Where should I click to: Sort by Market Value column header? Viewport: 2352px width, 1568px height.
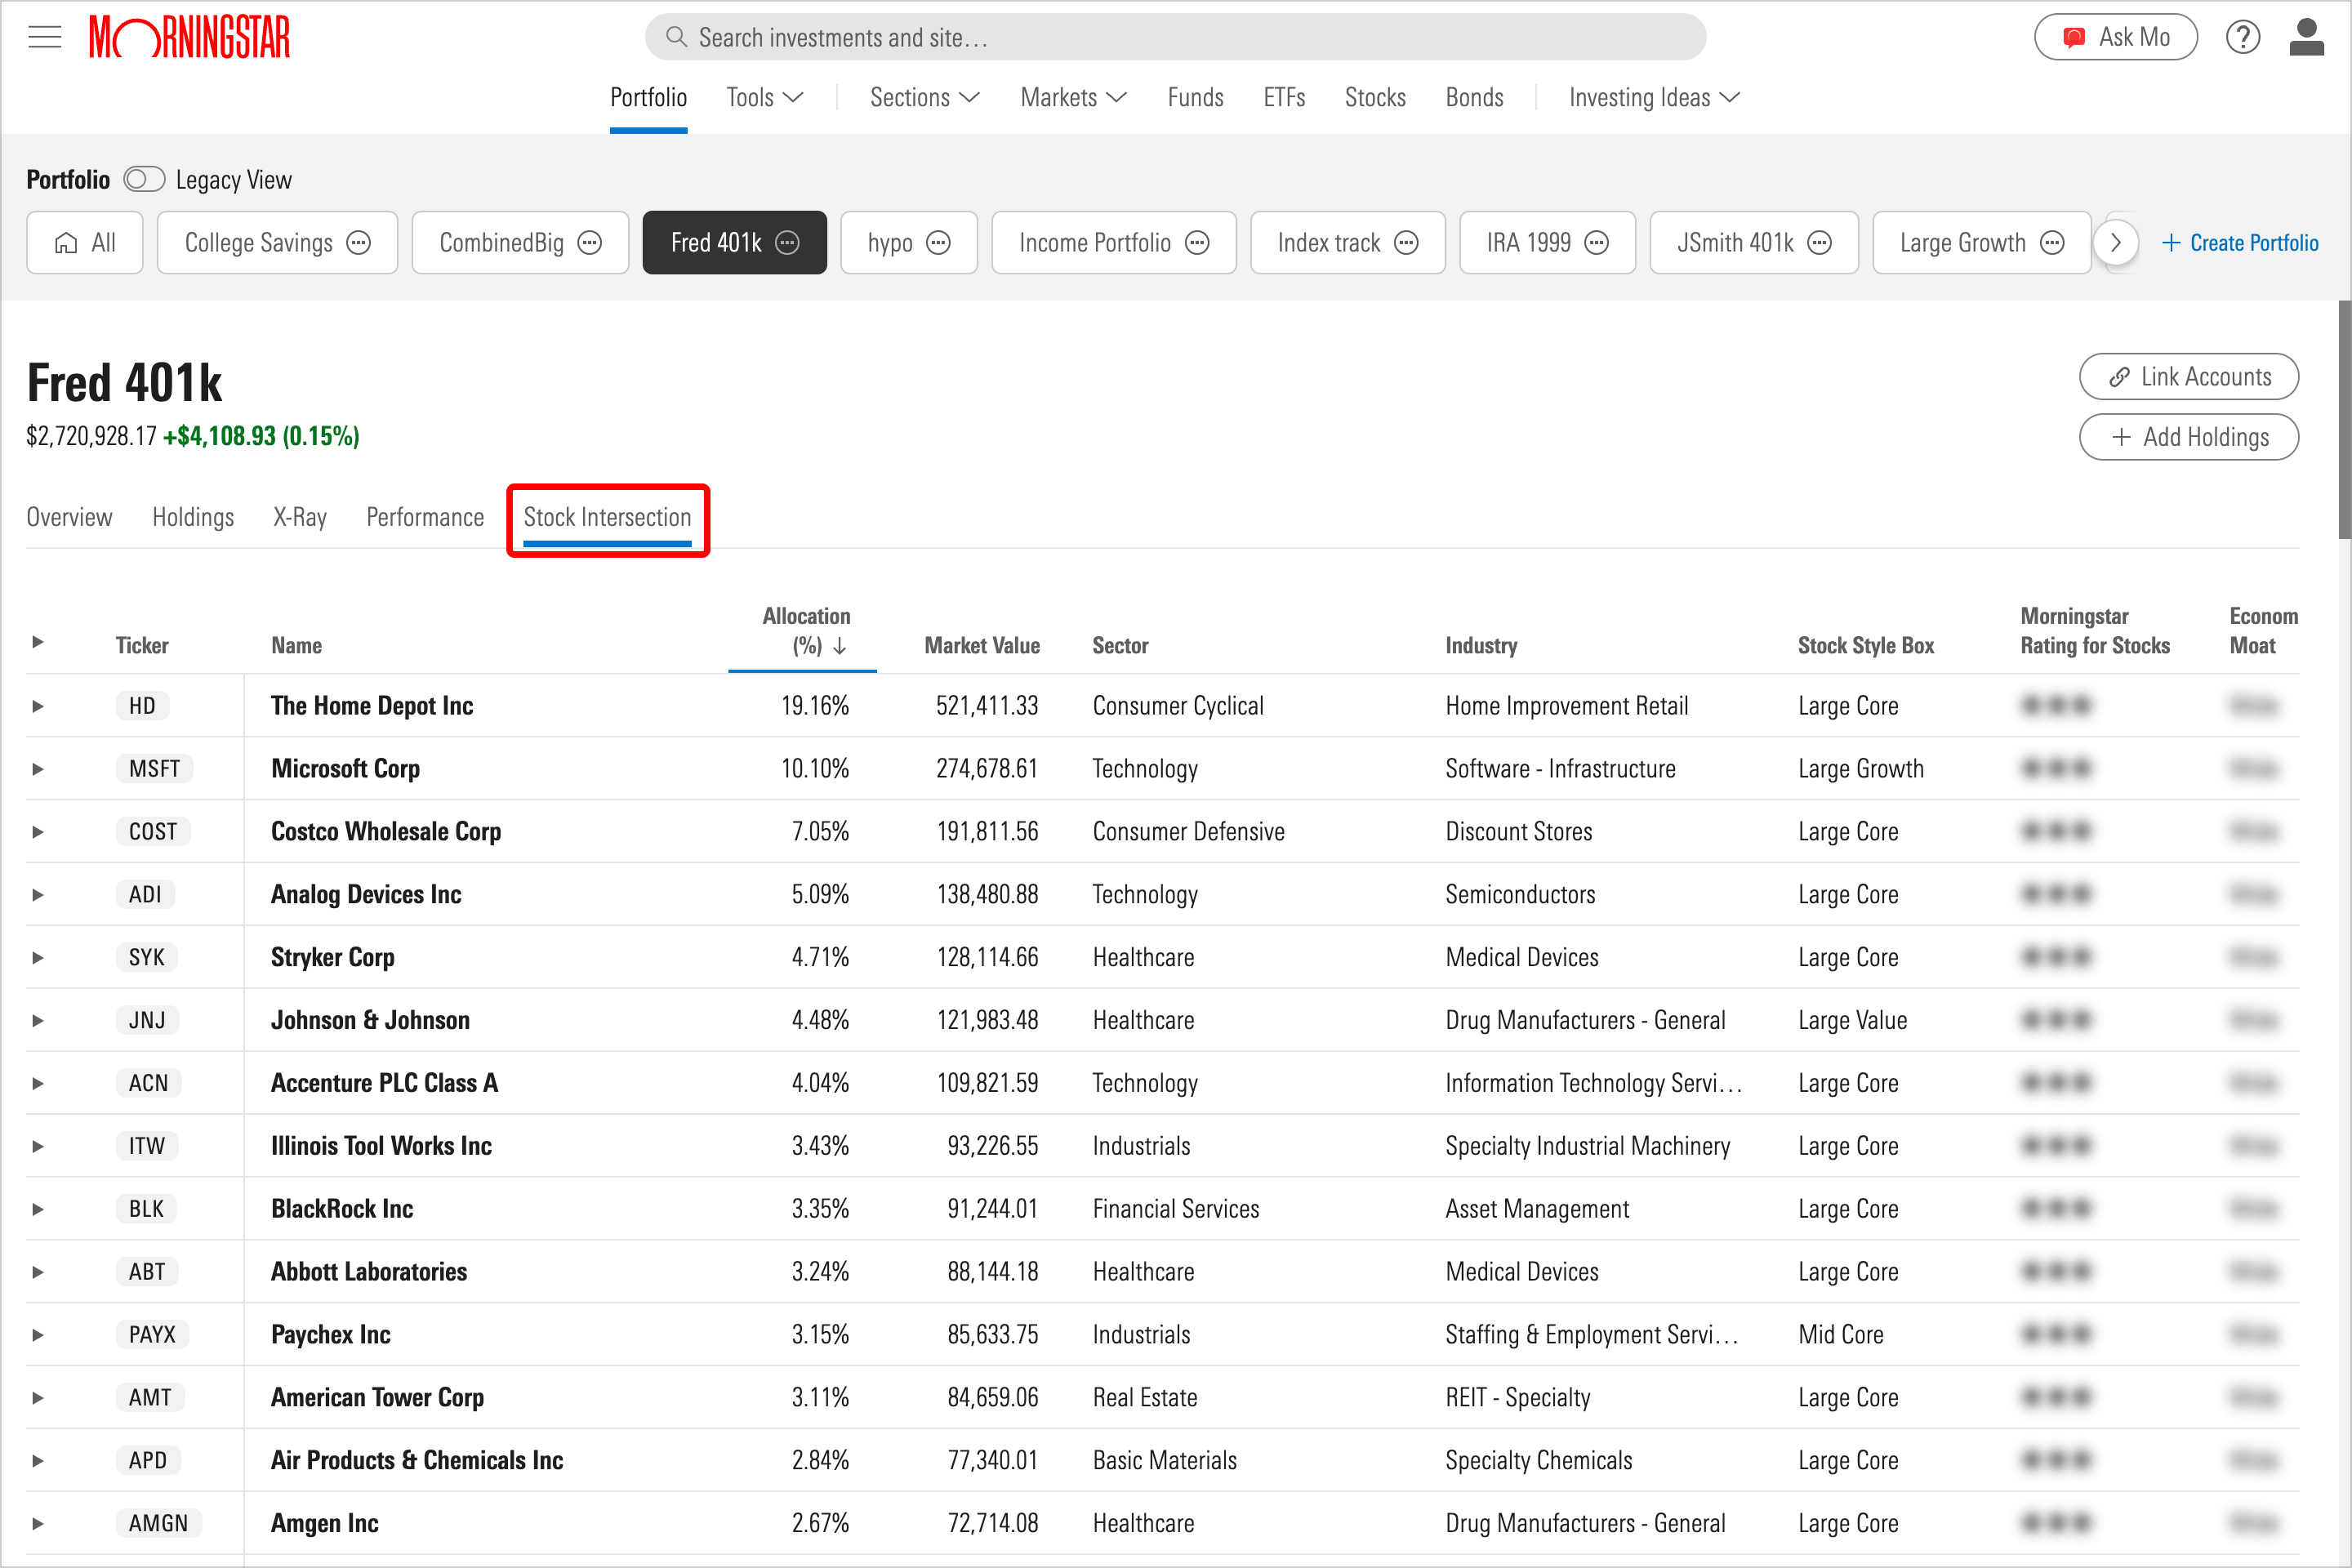(x=982, y=646)
